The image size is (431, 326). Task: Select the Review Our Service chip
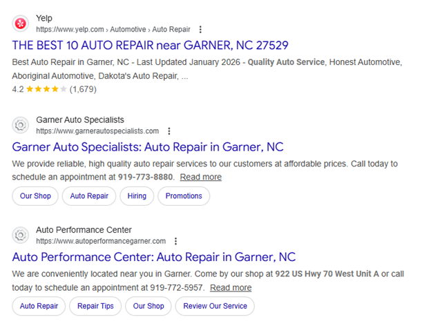[215, 306]
